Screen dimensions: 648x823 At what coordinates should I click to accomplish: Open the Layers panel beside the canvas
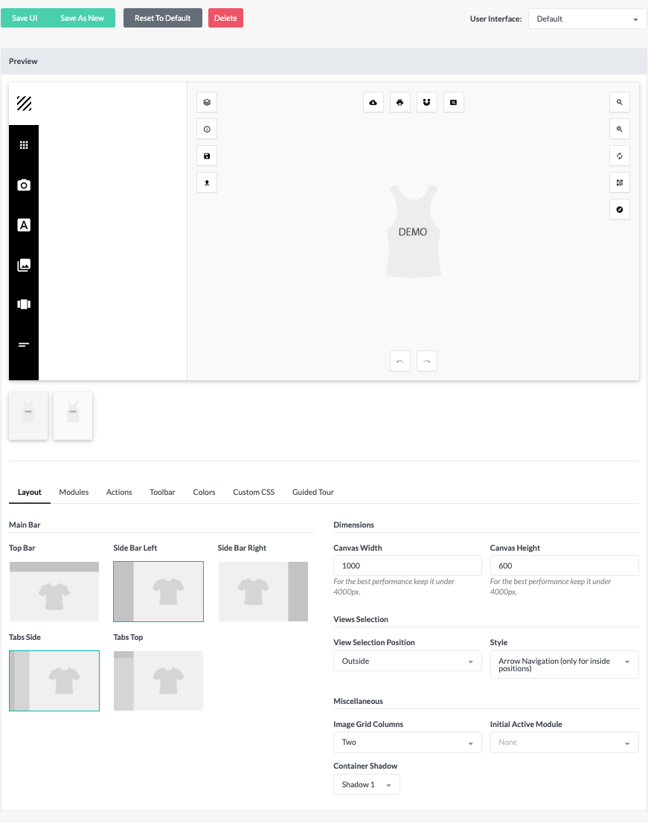click(x=206, y=102)
